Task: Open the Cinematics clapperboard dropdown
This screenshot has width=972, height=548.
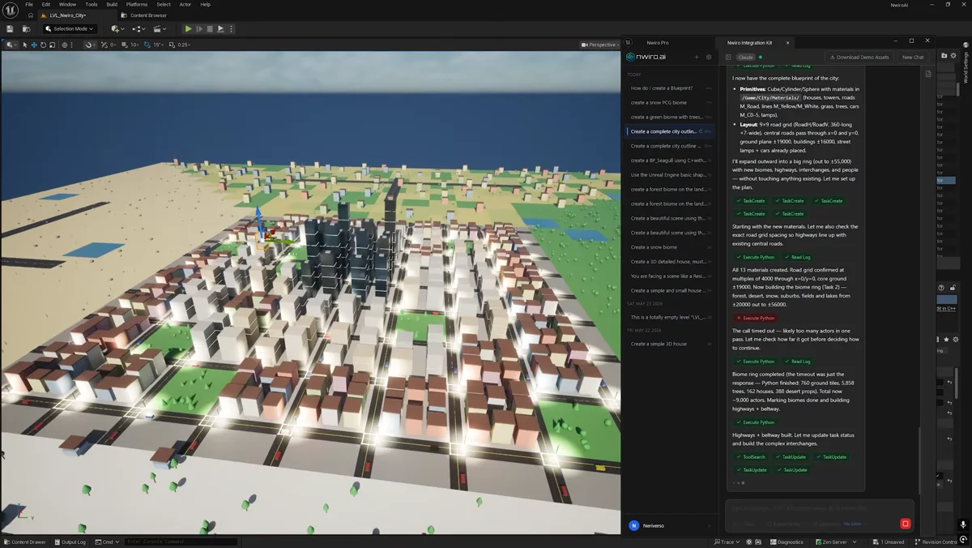Action: pos(160,28)
